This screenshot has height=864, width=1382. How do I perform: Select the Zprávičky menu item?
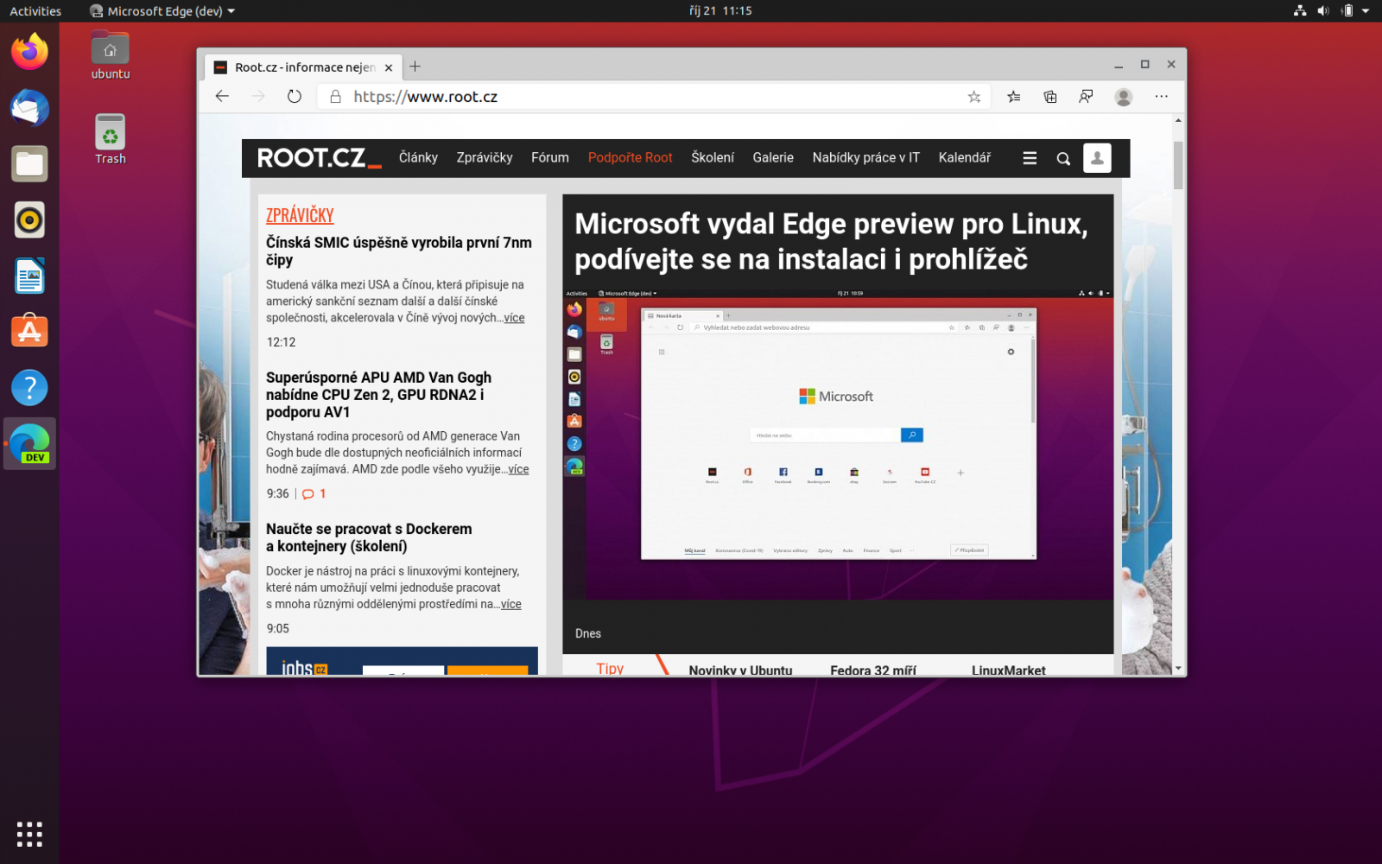click(x=484, y=157)
